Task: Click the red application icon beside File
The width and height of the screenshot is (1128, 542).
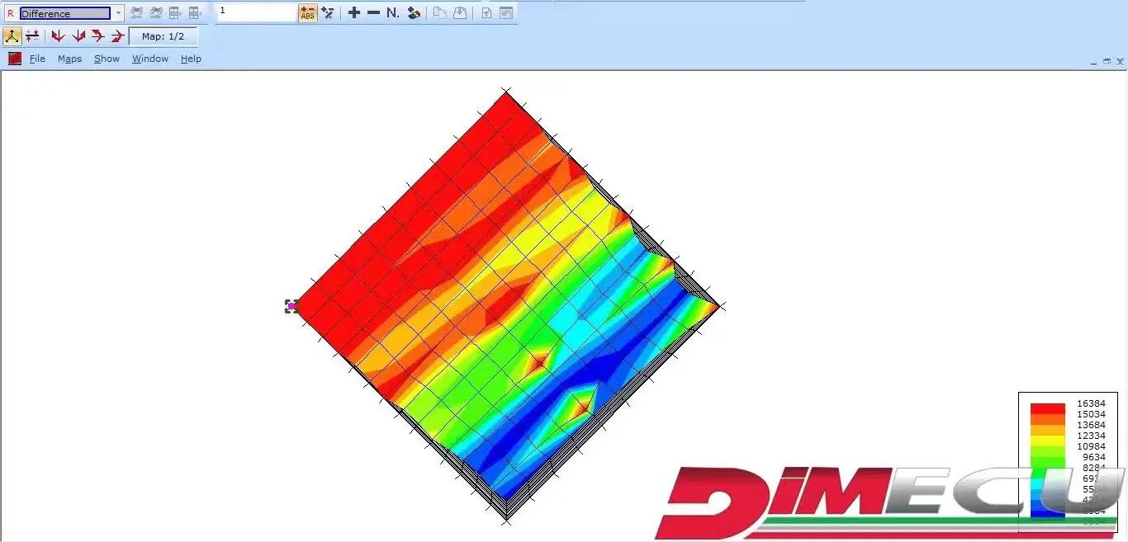Action: [x=15, y=59]
